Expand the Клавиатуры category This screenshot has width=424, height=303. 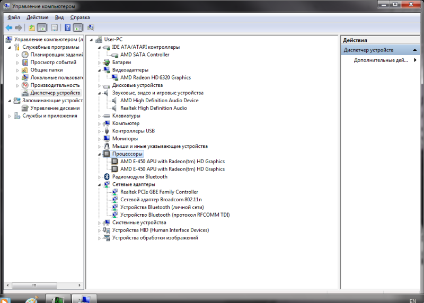click(99, 116)
